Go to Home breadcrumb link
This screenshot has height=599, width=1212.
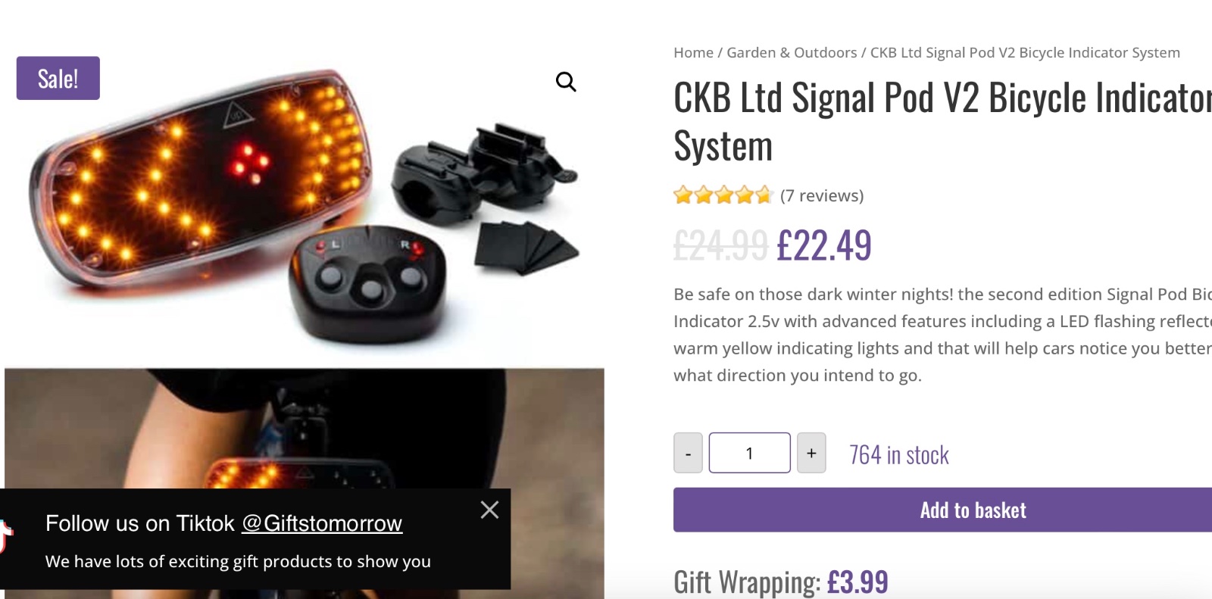pos(693,52)
